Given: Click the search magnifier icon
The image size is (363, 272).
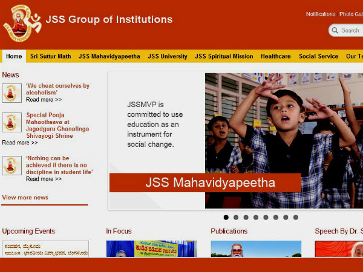Looking at the screenshot, I should [x=335, y=30].
